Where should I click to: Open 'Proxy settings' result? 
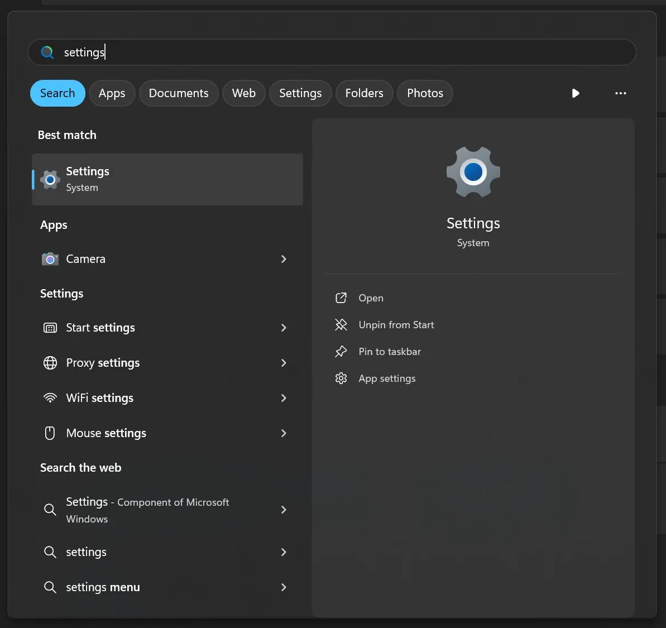pos(167,363)
